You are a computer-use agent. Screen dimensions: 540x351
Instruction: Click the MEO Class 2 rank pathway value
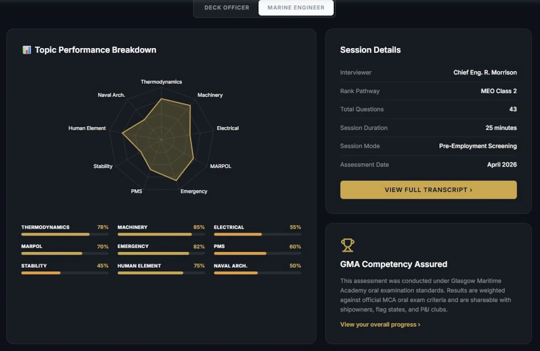tap(499, 91)
